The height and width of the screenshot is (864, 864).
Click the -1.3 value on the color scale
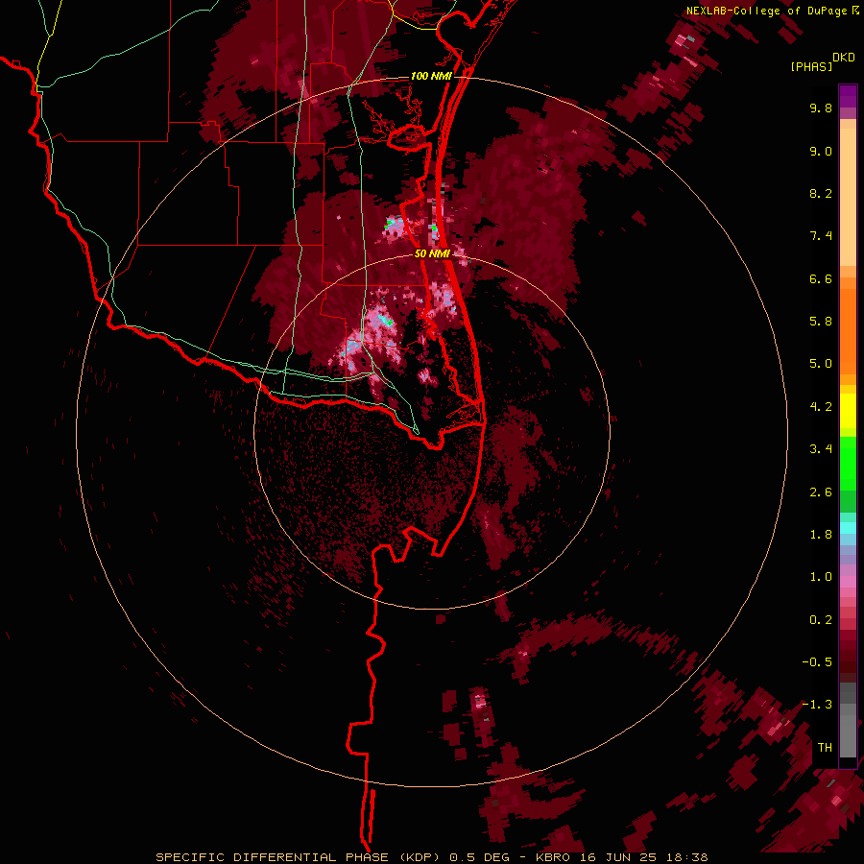point(817,705)
